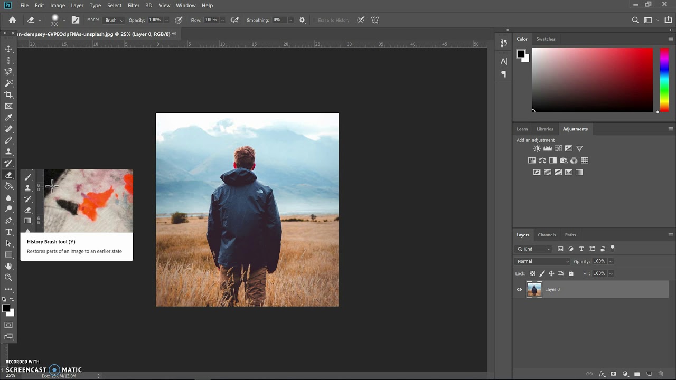Click the Home icon in options bar
676x380 pixels.
(13, 20)
